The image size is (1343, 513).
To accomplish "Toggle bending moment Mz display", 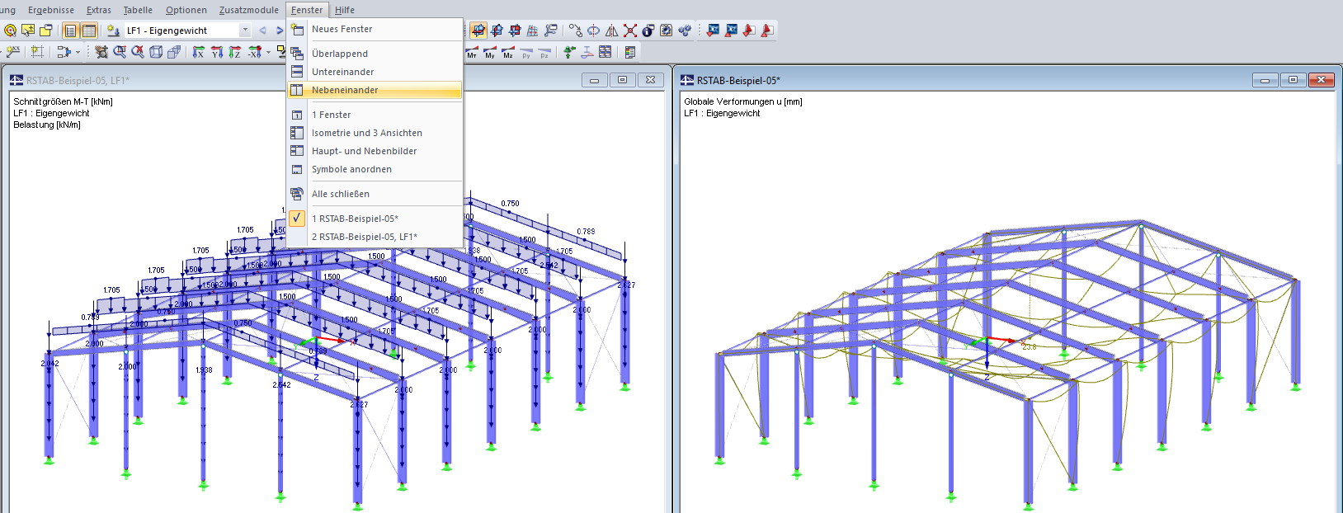I will coord(508,53).
